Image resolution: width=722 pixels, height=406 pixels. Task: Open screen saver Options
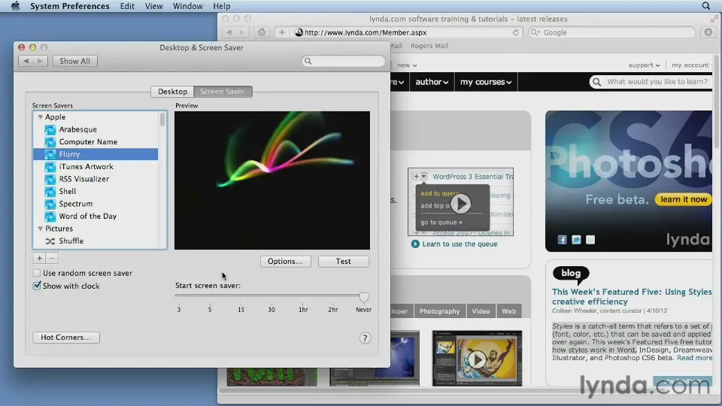pyautogui.click(x=286, y=261)
